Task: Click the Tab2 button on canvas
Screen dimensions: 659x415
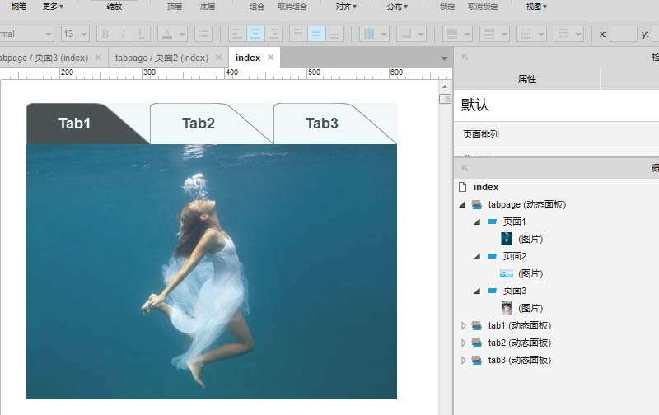Action: pos(199,124)
